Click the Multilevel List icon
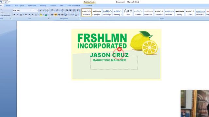The image size is (209, 117). click(x=62, y=10)
